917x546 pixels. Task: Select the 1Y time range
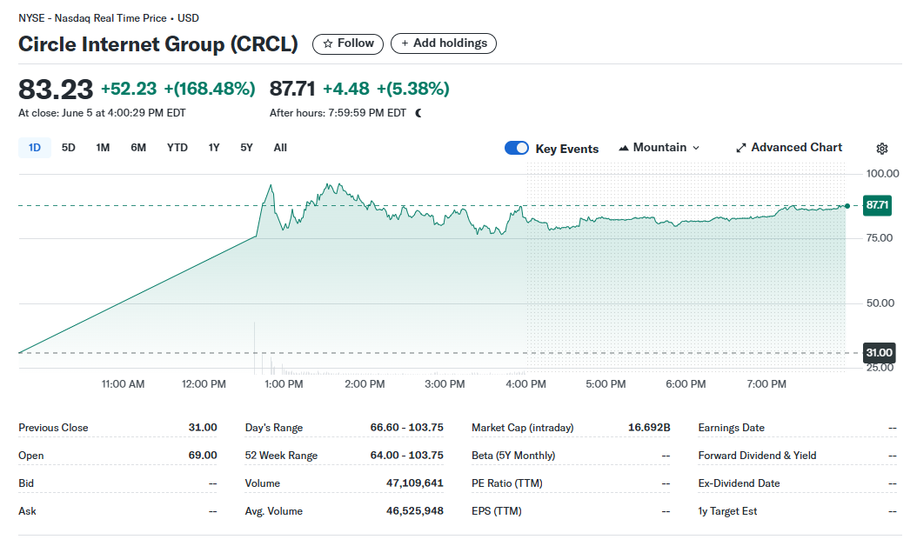point(214,148)
